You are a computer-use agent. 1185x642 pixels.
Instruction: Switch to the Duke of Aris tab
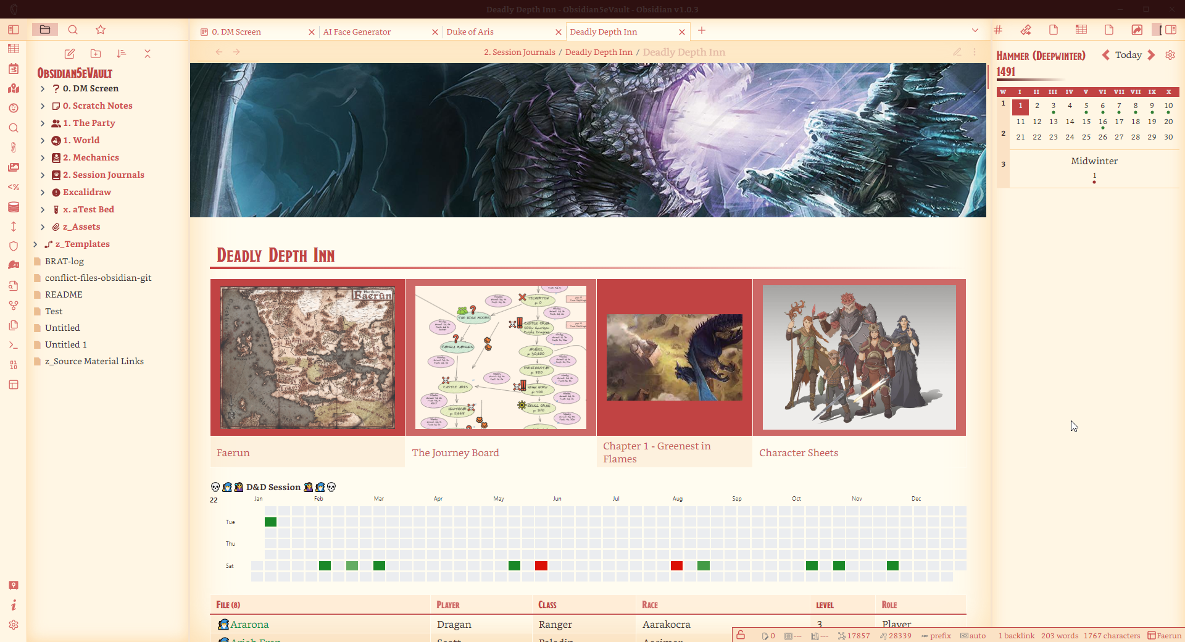point(470,31)
